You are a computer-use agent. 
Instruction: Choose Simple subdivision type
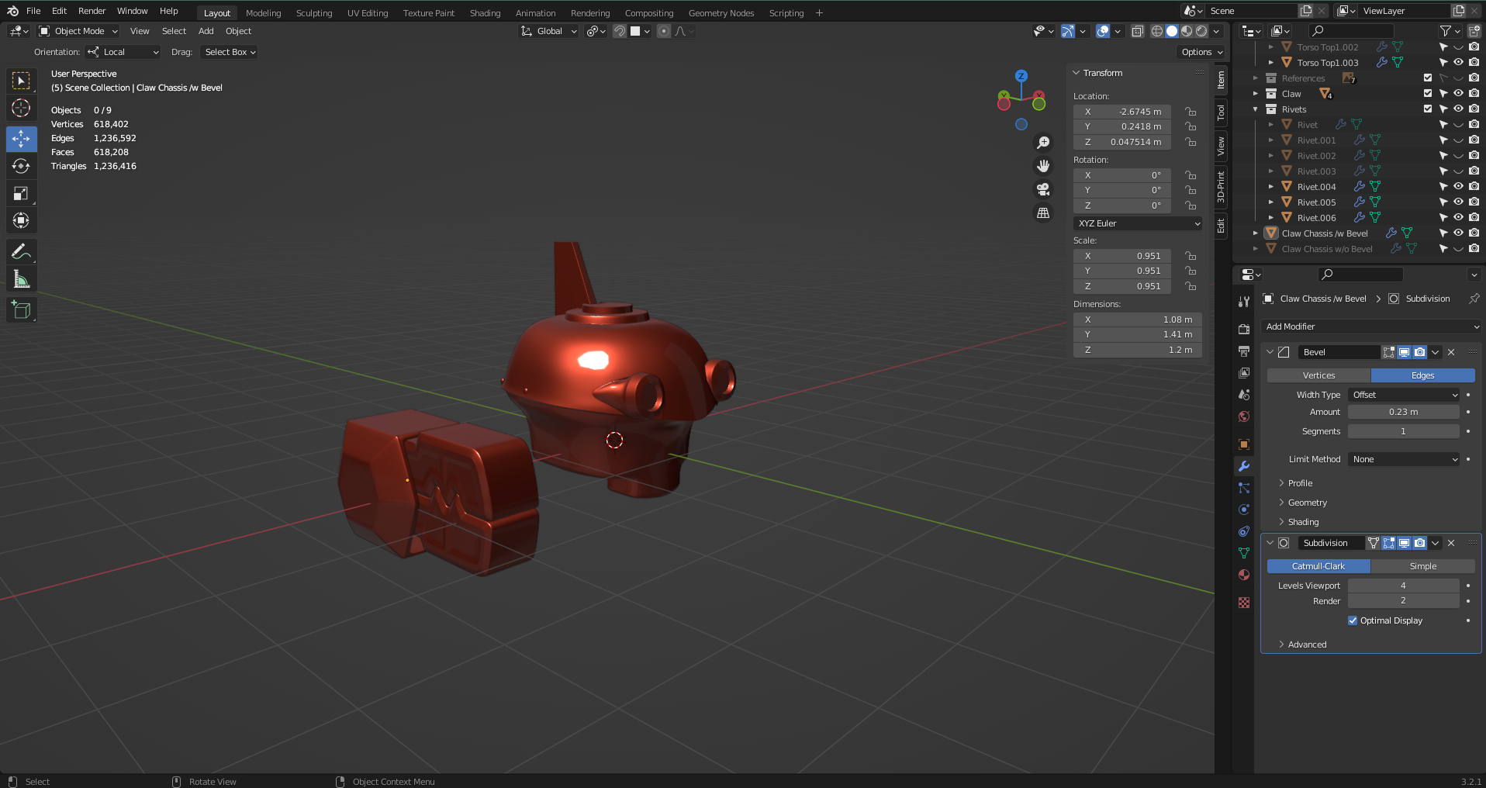tap(1422, 566)
